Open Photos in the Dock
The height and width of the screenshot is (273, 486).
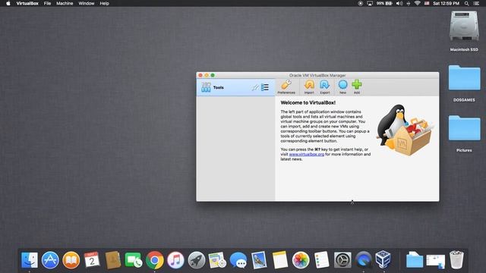301,260
